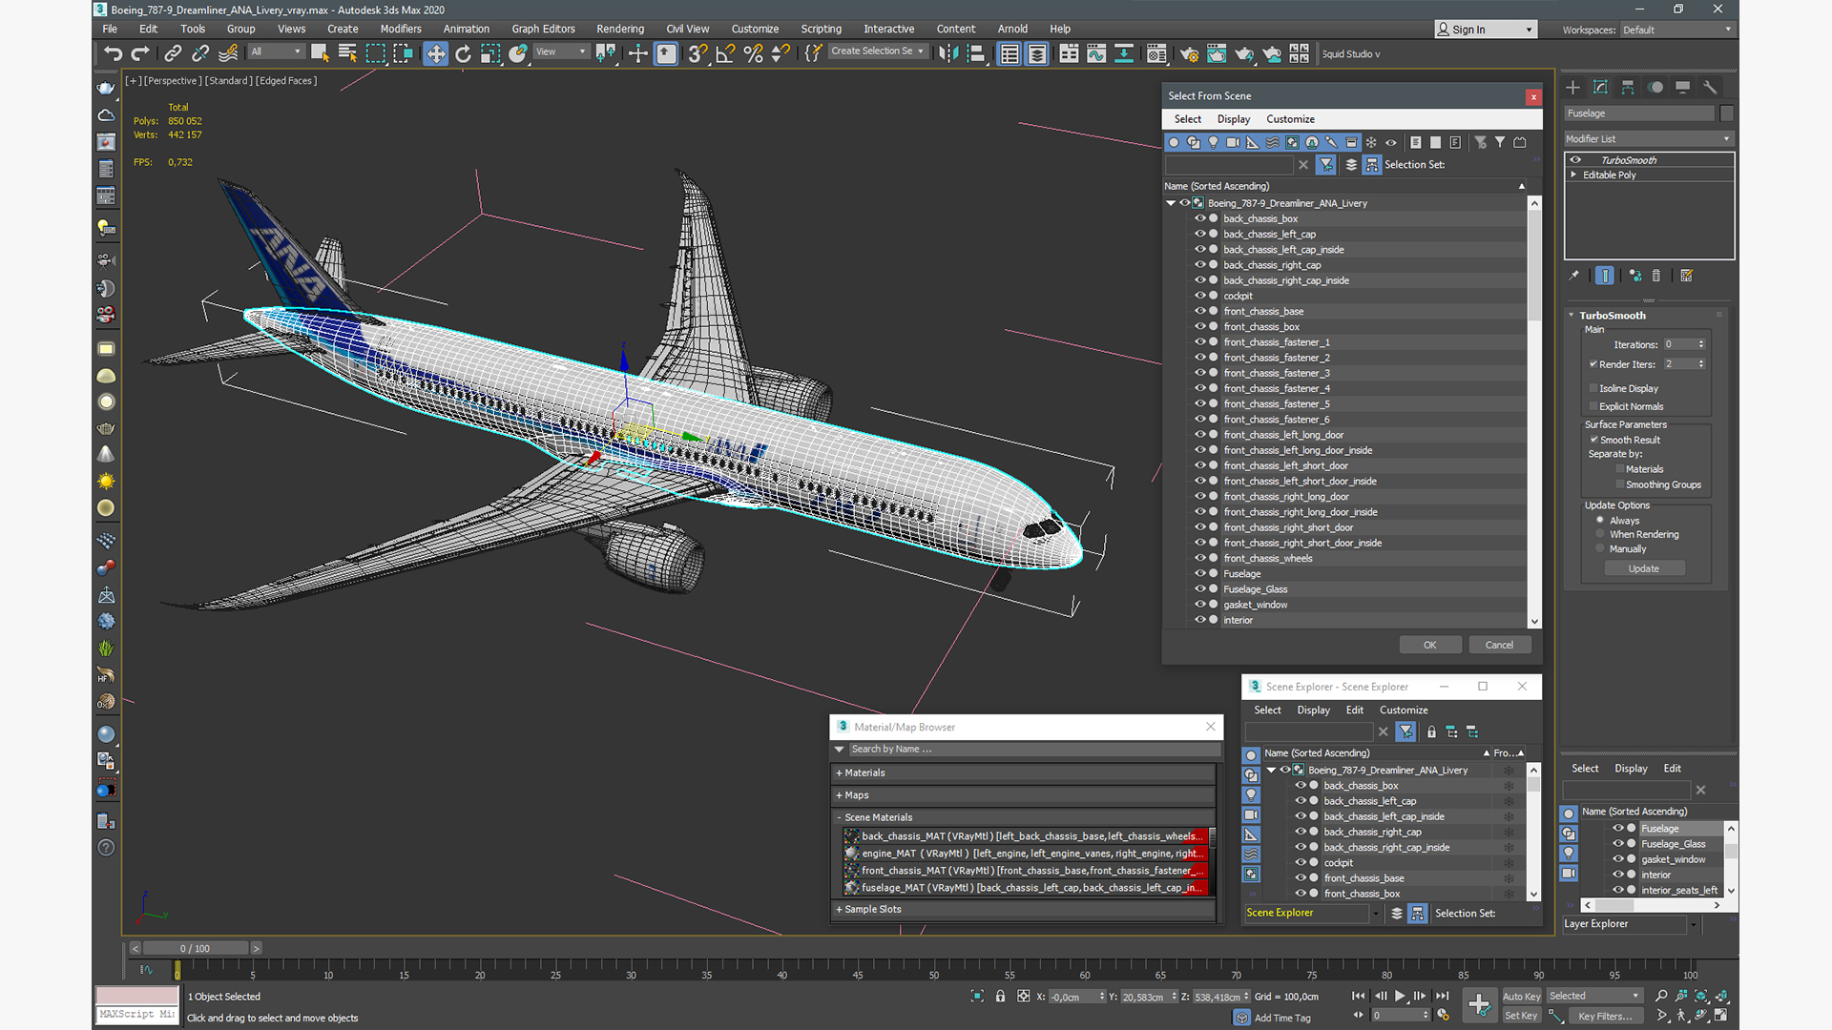Viewport: 1832px width, 1030px height.
Task: Click the Auto Key button
Action: pyautogui.click(x=1521, y=997)
